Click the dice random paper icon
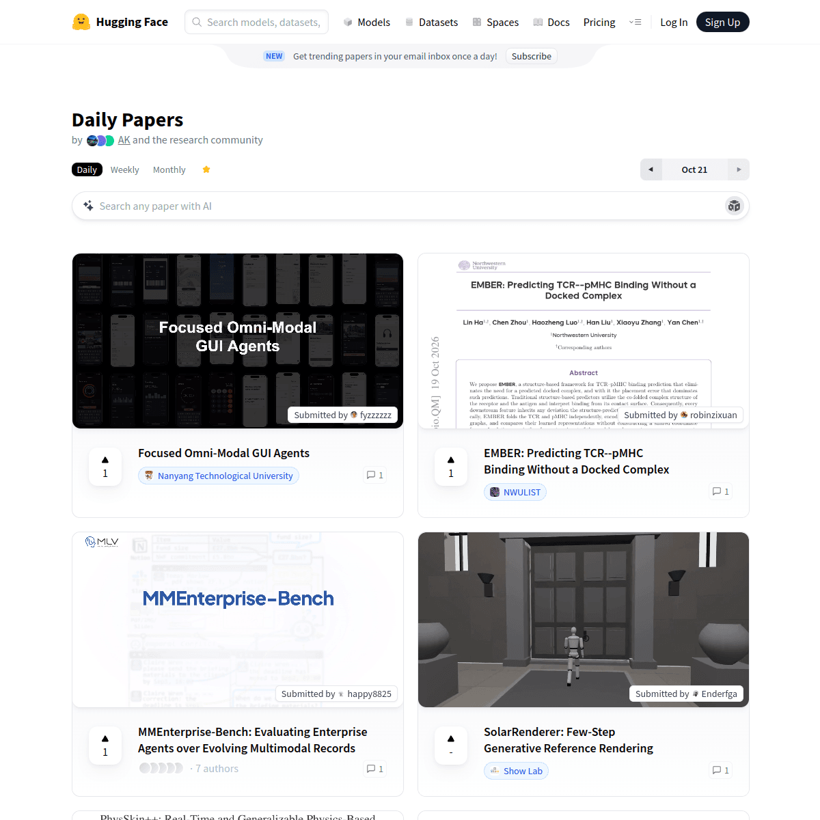This screenshot has width=820, height=820. tap(735, 206)
